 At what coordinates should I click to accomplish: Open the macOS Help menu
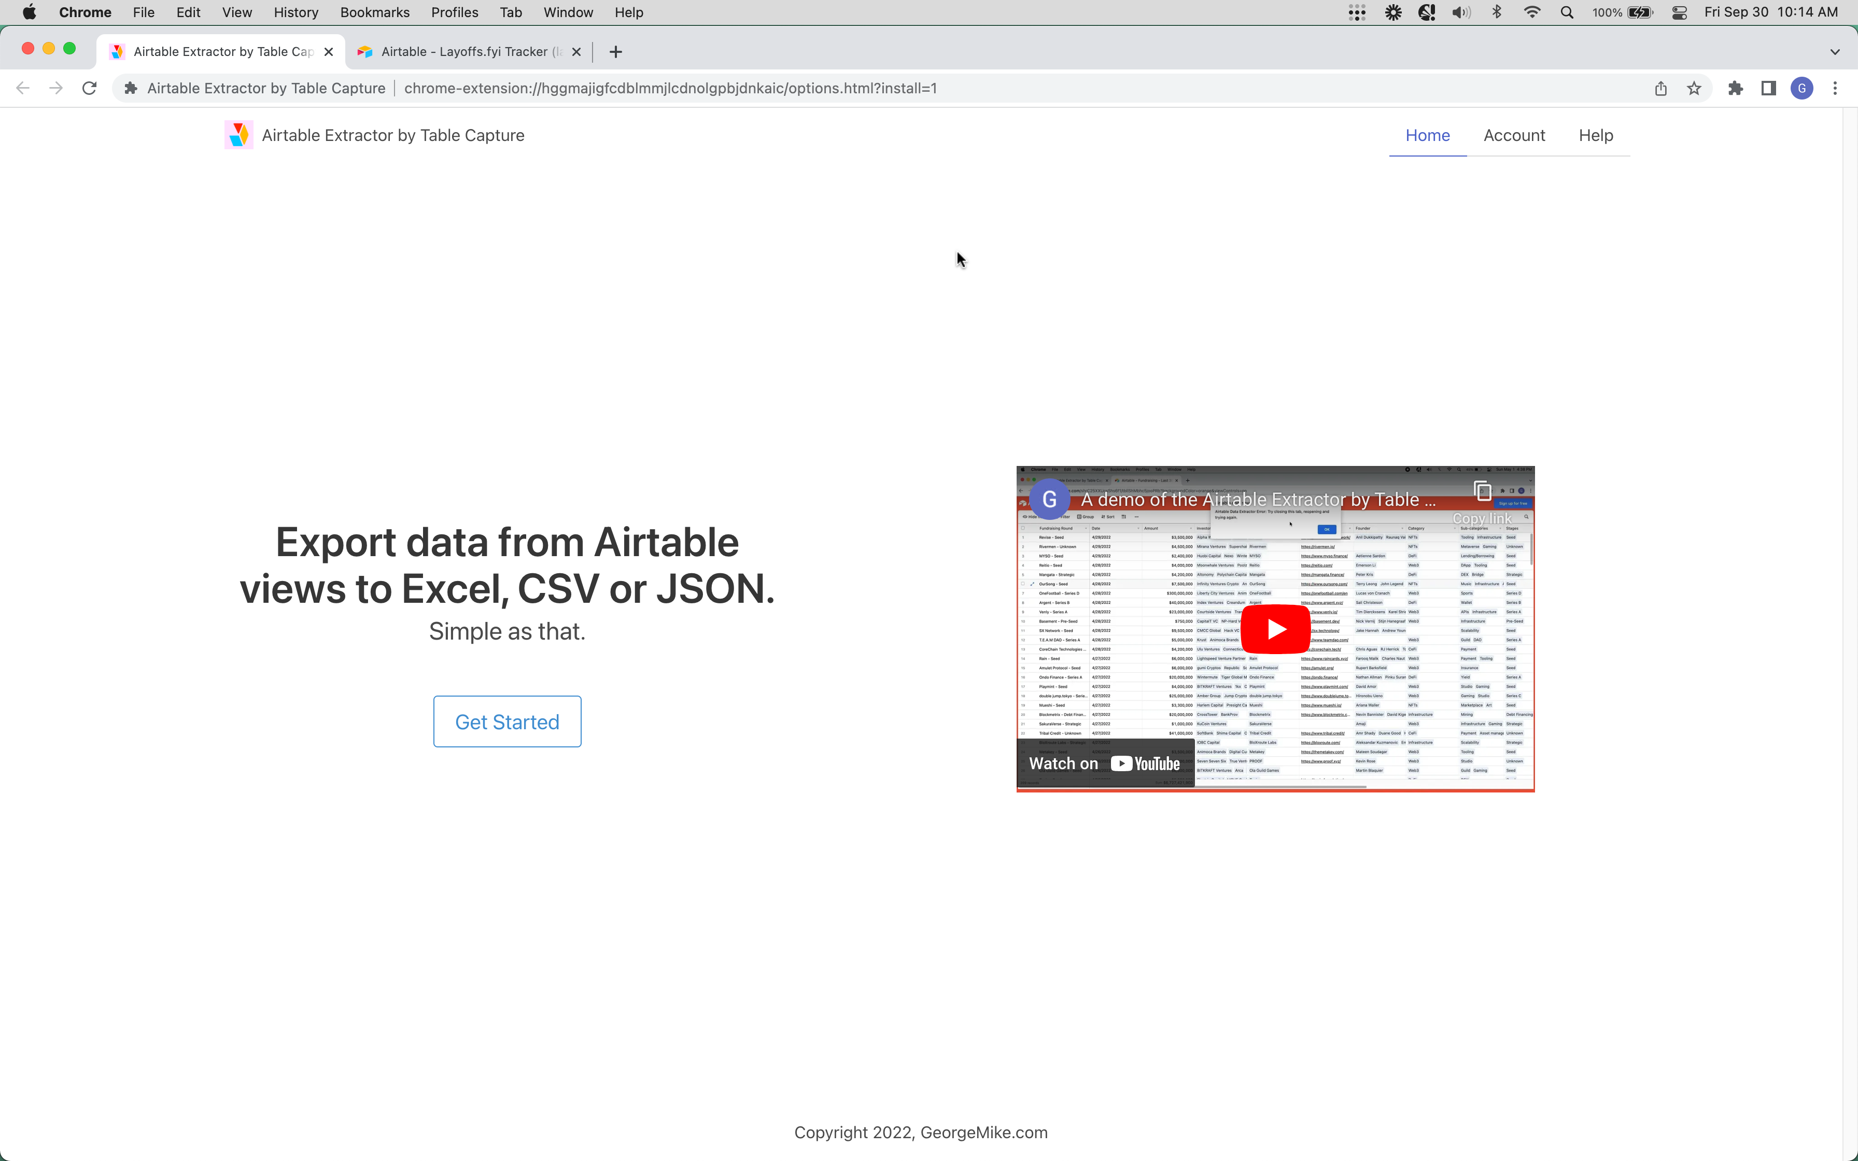(629, 12)
